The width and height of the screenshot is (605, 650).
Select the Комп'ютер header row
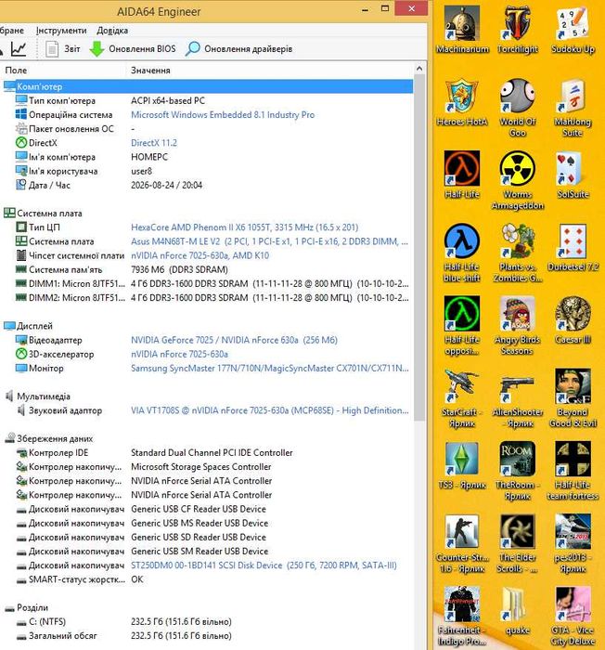207,86
